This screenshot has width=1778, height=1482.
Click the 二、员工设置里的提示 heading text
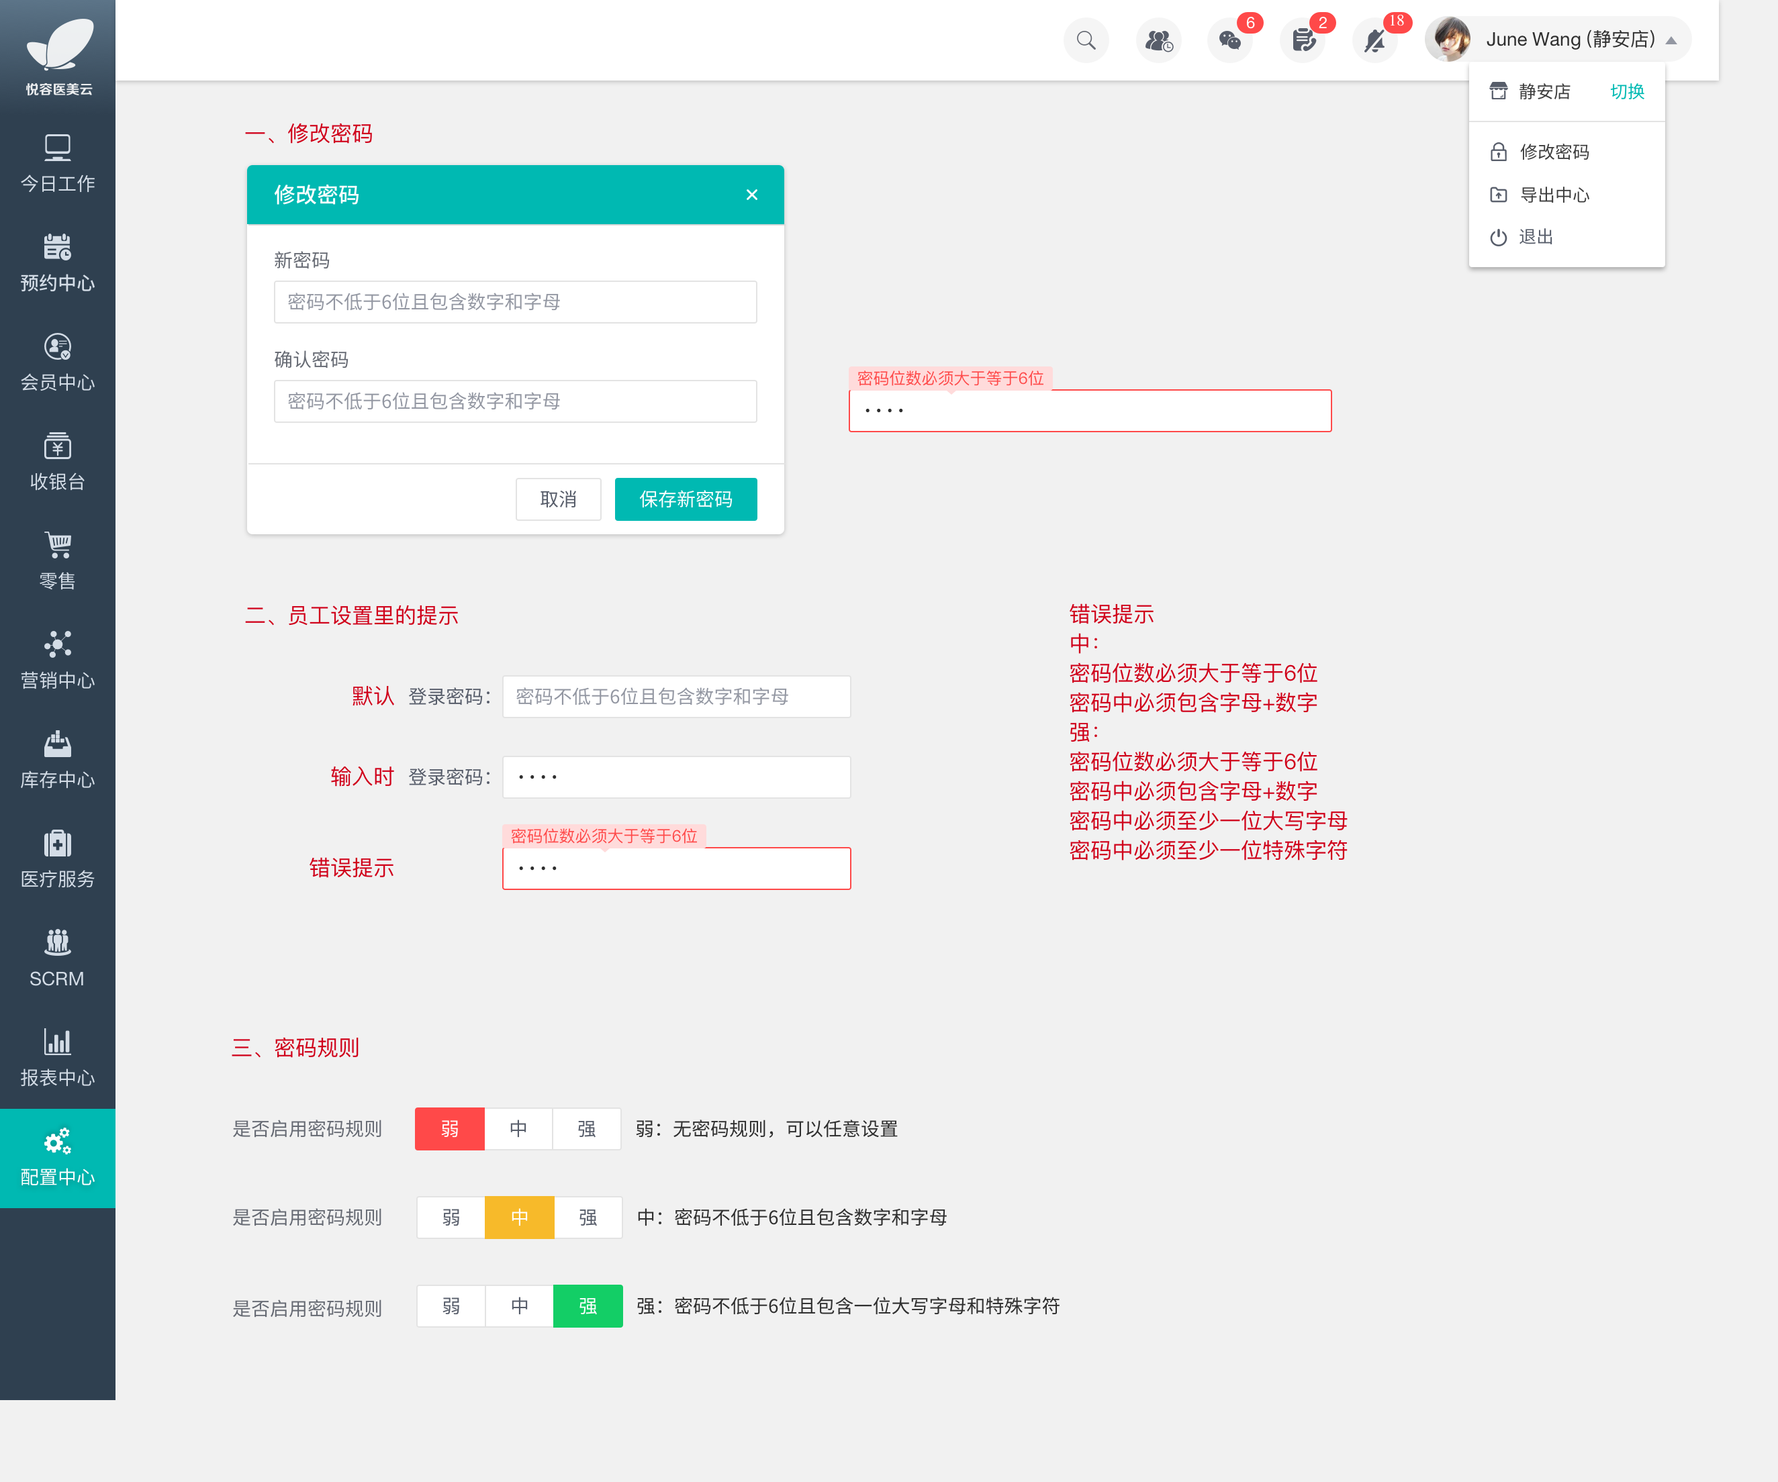(351, 615)
